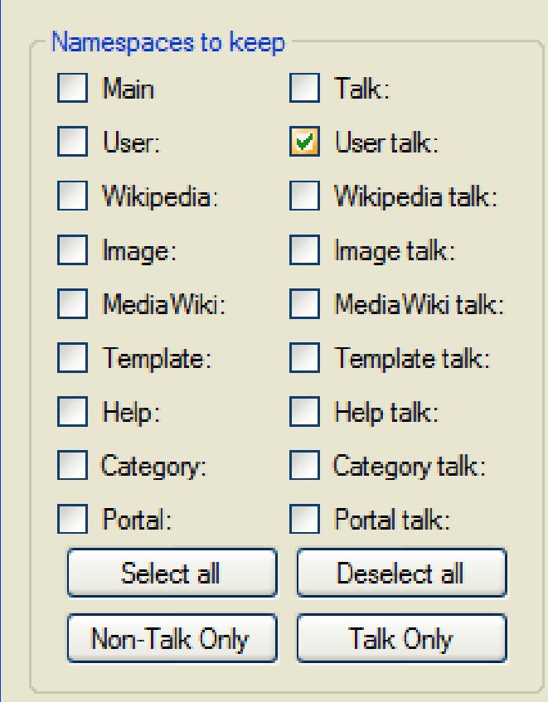Check the Help talk: checkbox

tap(304, 411)
